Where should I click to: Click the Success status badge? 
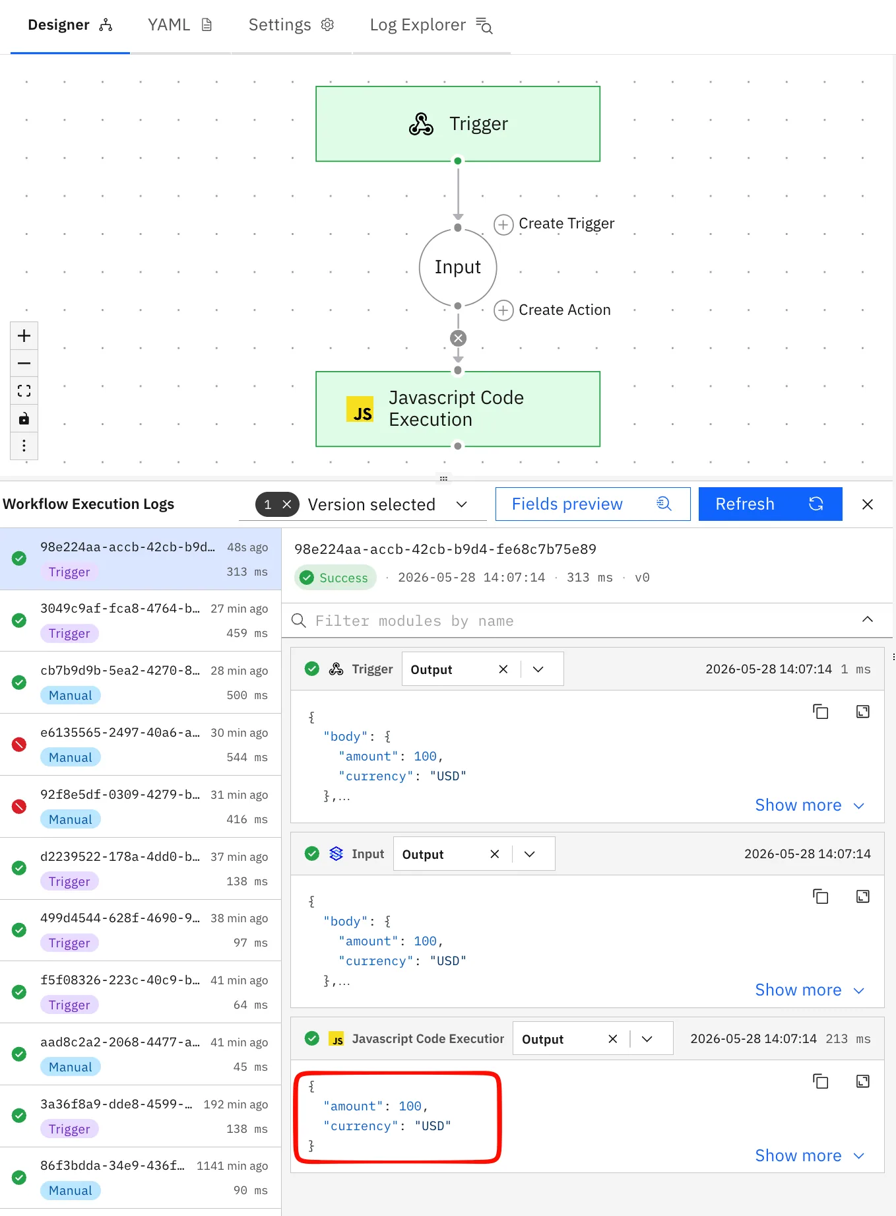click(x=335, y=578)
